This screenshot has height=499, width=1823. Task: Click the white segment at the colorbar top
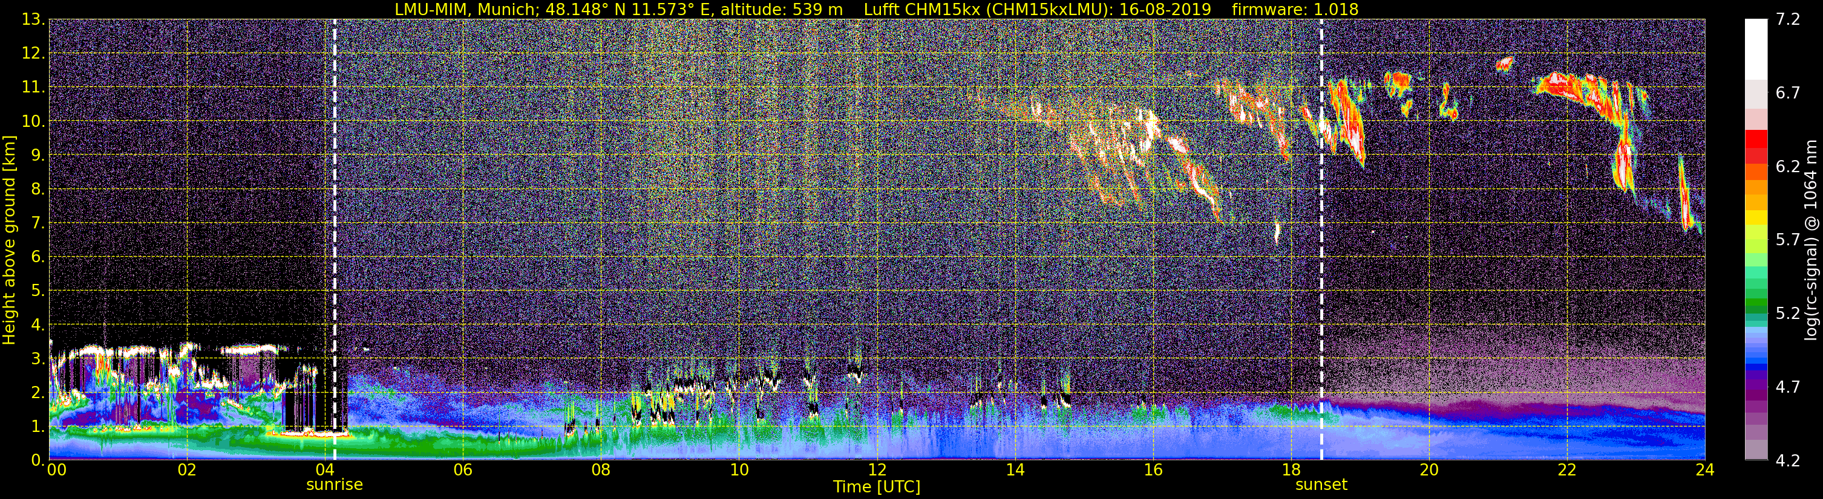click(1756, 50)
